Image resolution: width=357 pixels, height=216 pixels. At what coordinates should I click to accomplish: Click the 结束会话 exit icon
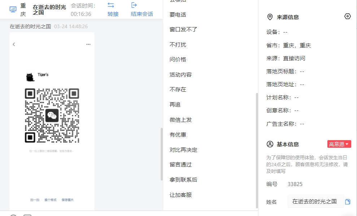134,5
